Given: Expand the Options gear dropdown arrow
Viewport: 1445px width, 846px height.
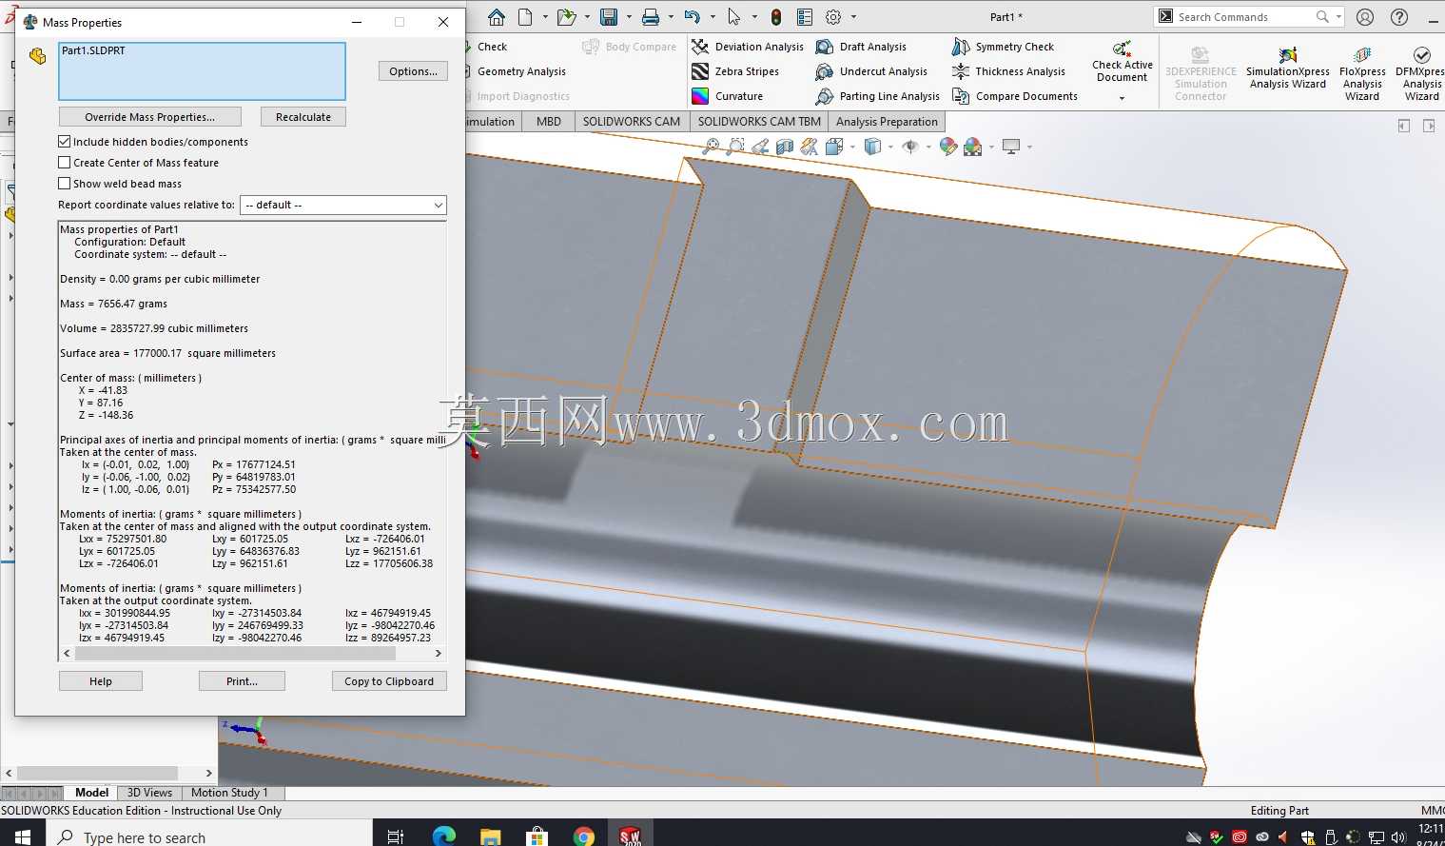Looking at the screenshot, I should point(853,17).
